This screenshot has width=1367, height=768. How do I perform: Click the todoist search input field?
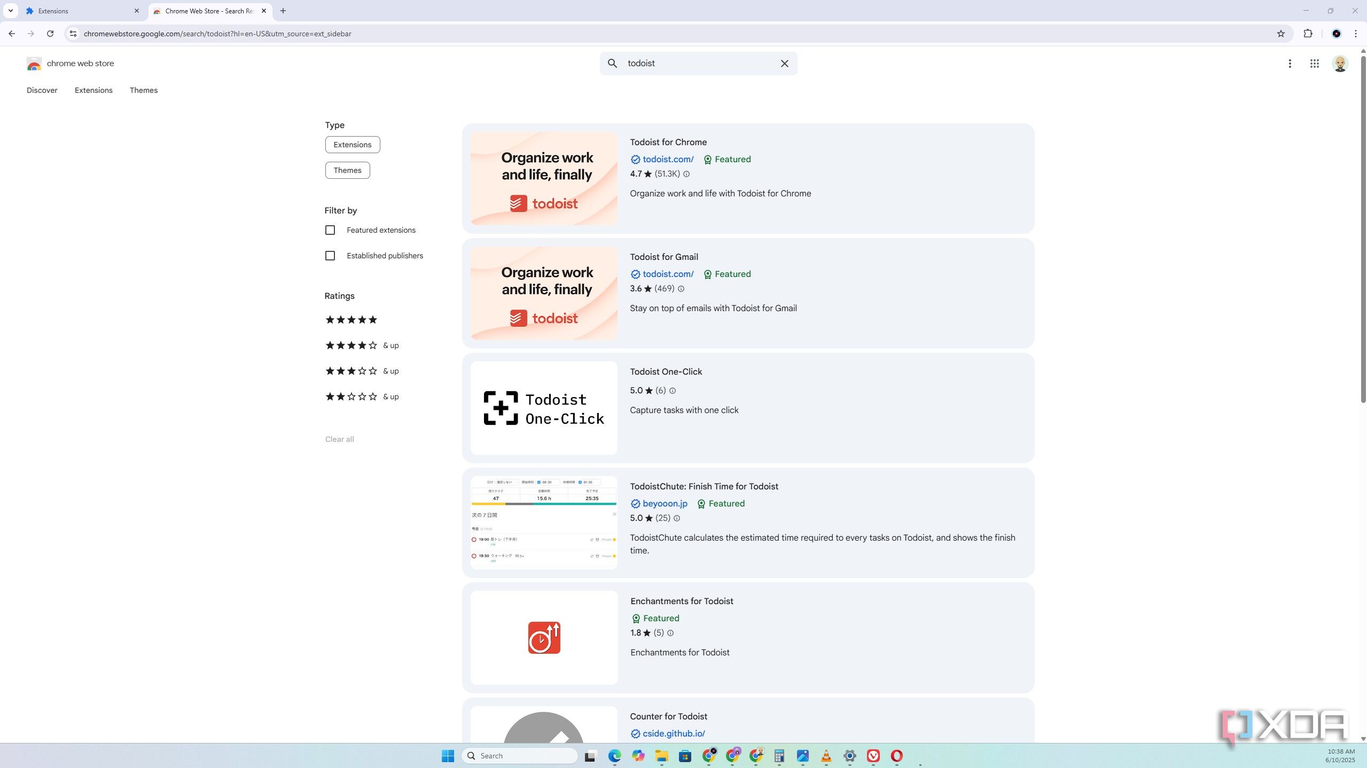click(698, 64)
